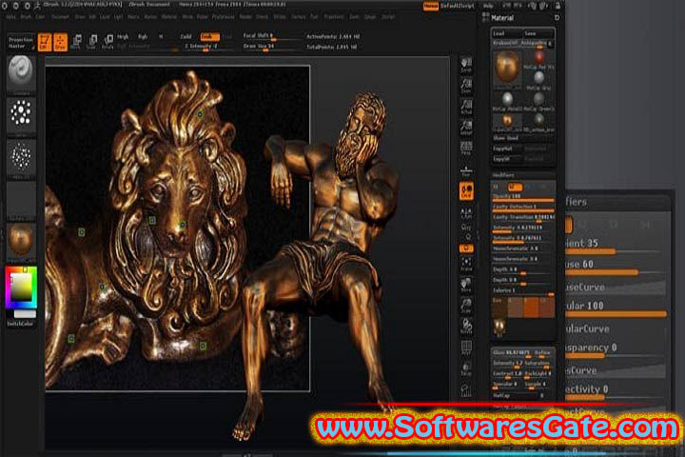Toggle the Mrgb material-color button

tap(123, 37)
